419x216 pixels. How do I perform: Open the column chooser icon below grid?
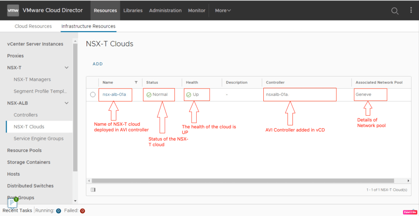click(93, 190)
